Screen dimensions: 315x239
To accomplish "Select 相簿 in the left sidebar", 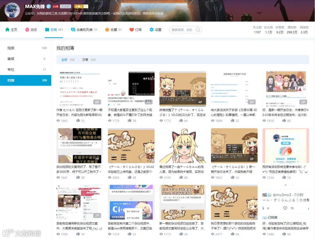I will (x=26, y=80).
